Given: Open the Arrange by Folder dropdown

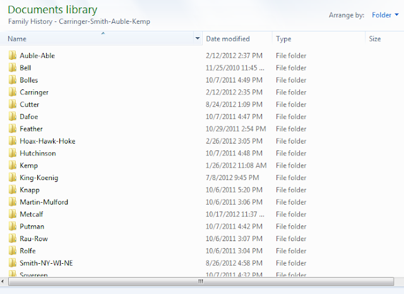Looking at the screenshot, I should point(385,15).
